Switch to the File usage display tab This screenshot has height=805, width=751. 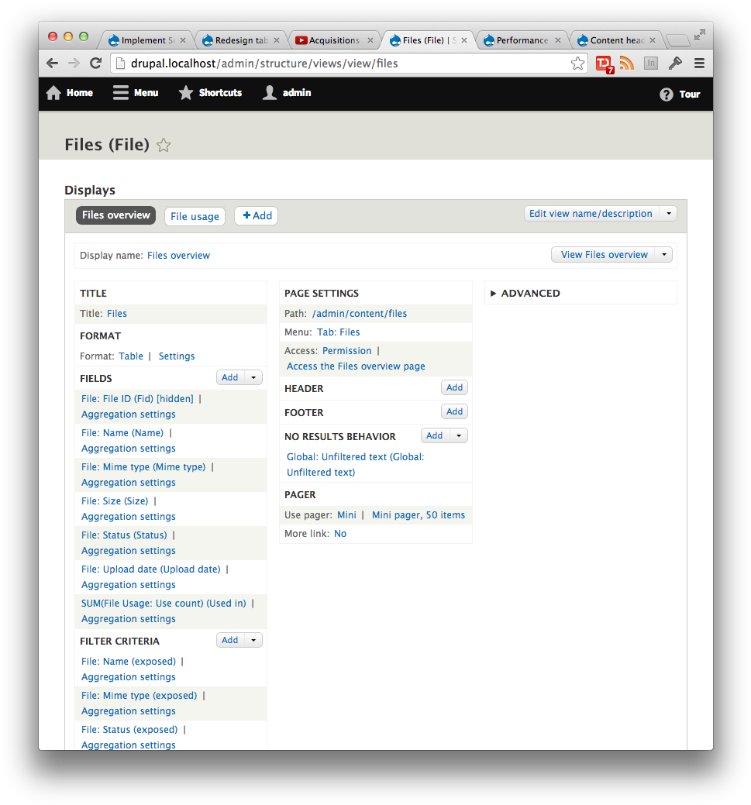pos(195,216)
